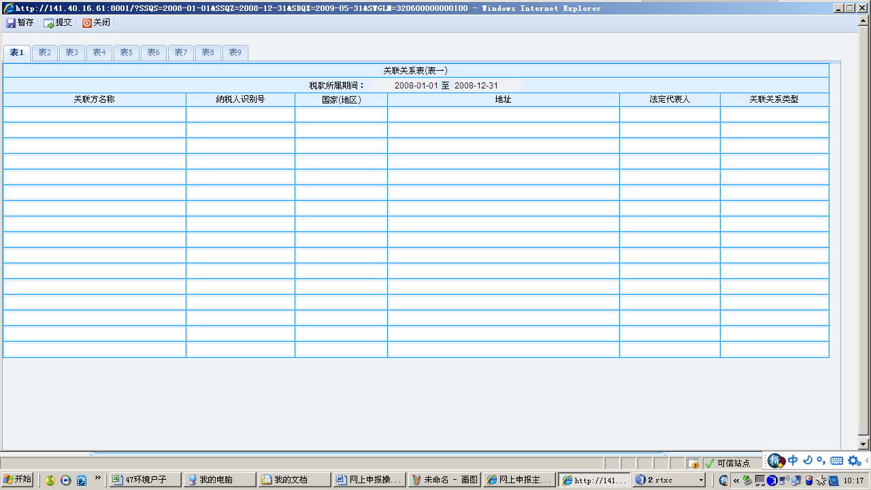Click the blue calendar tray icon
871x490 pixels.
click(x=834, y=480)
